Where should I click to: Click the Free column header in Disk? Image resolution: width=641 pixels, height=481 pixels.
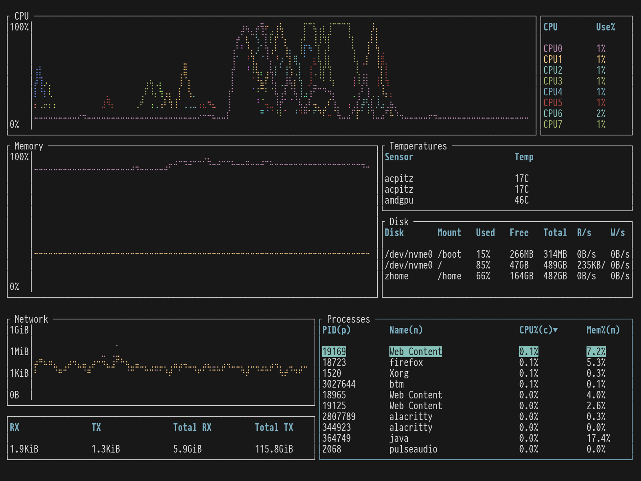point(519,232)
